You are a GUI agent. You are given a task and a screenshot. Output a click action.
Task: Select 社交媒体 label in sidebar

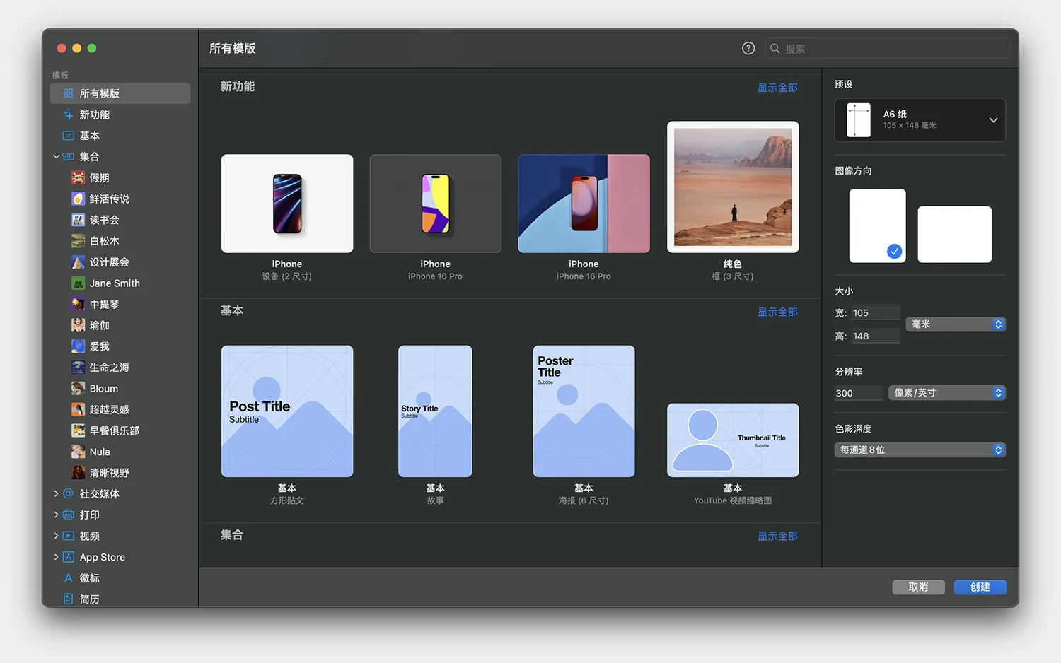click(x=100, y=494)
